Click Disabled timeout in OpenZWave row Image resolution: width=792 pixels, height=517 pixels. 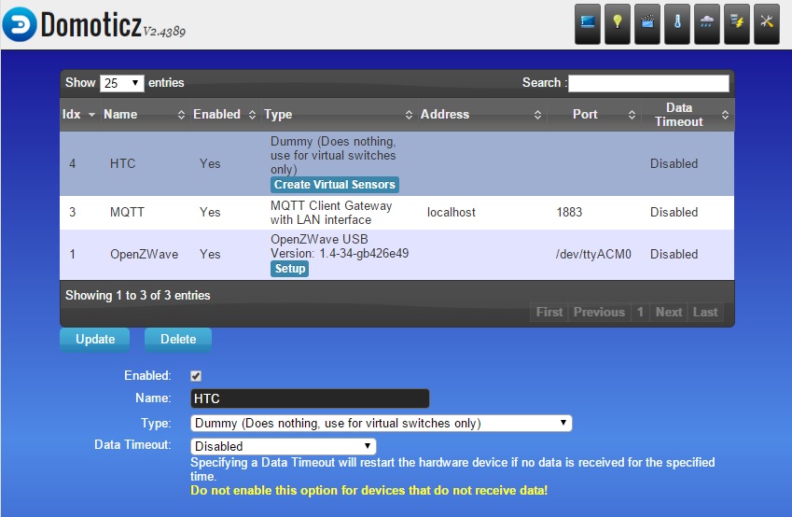tap(674, 254)
